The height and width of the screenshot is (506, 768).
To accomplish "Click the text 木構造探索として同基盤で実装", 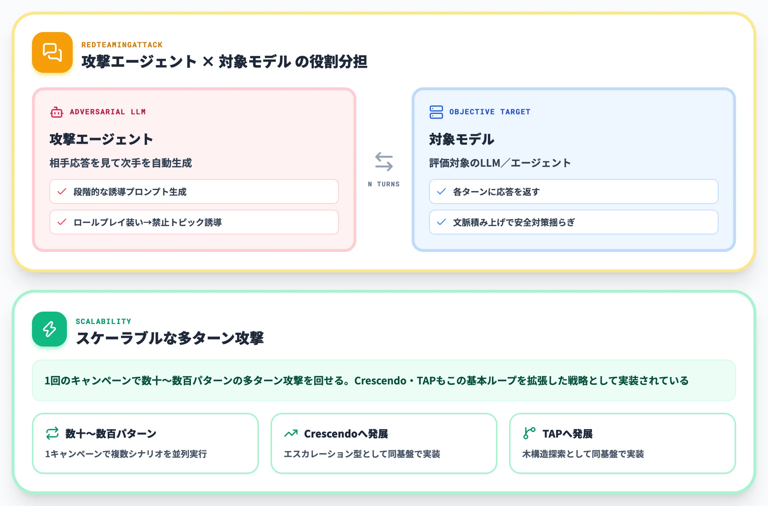I will click(583, 454).
